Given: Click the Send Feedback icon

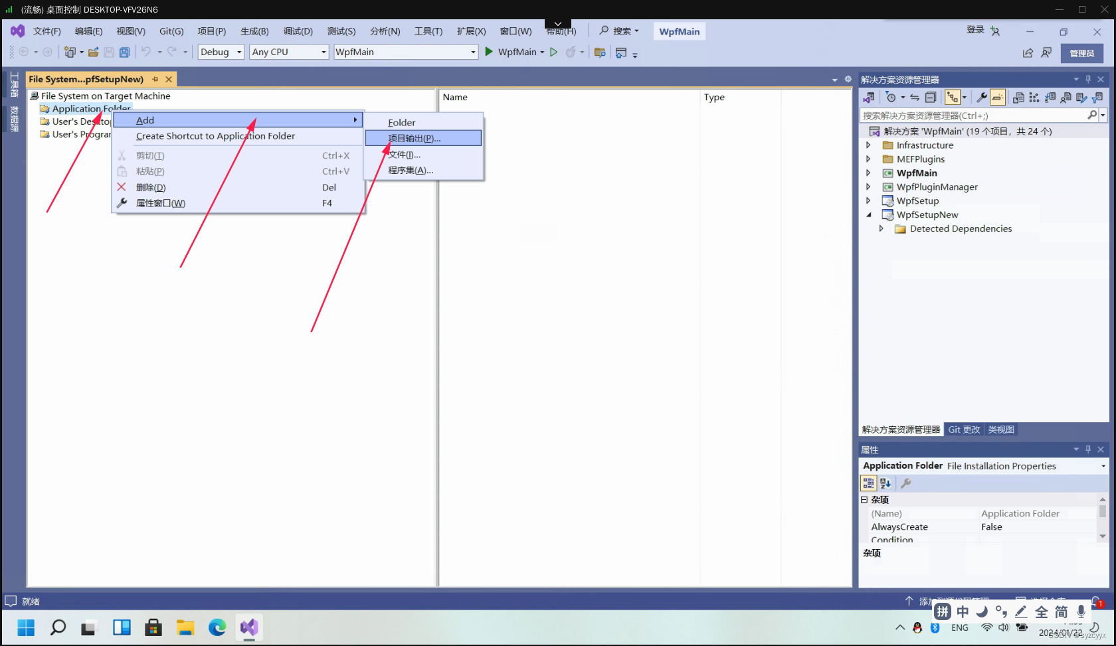Looking at the screenshot, I should [x=1046, y=52].
